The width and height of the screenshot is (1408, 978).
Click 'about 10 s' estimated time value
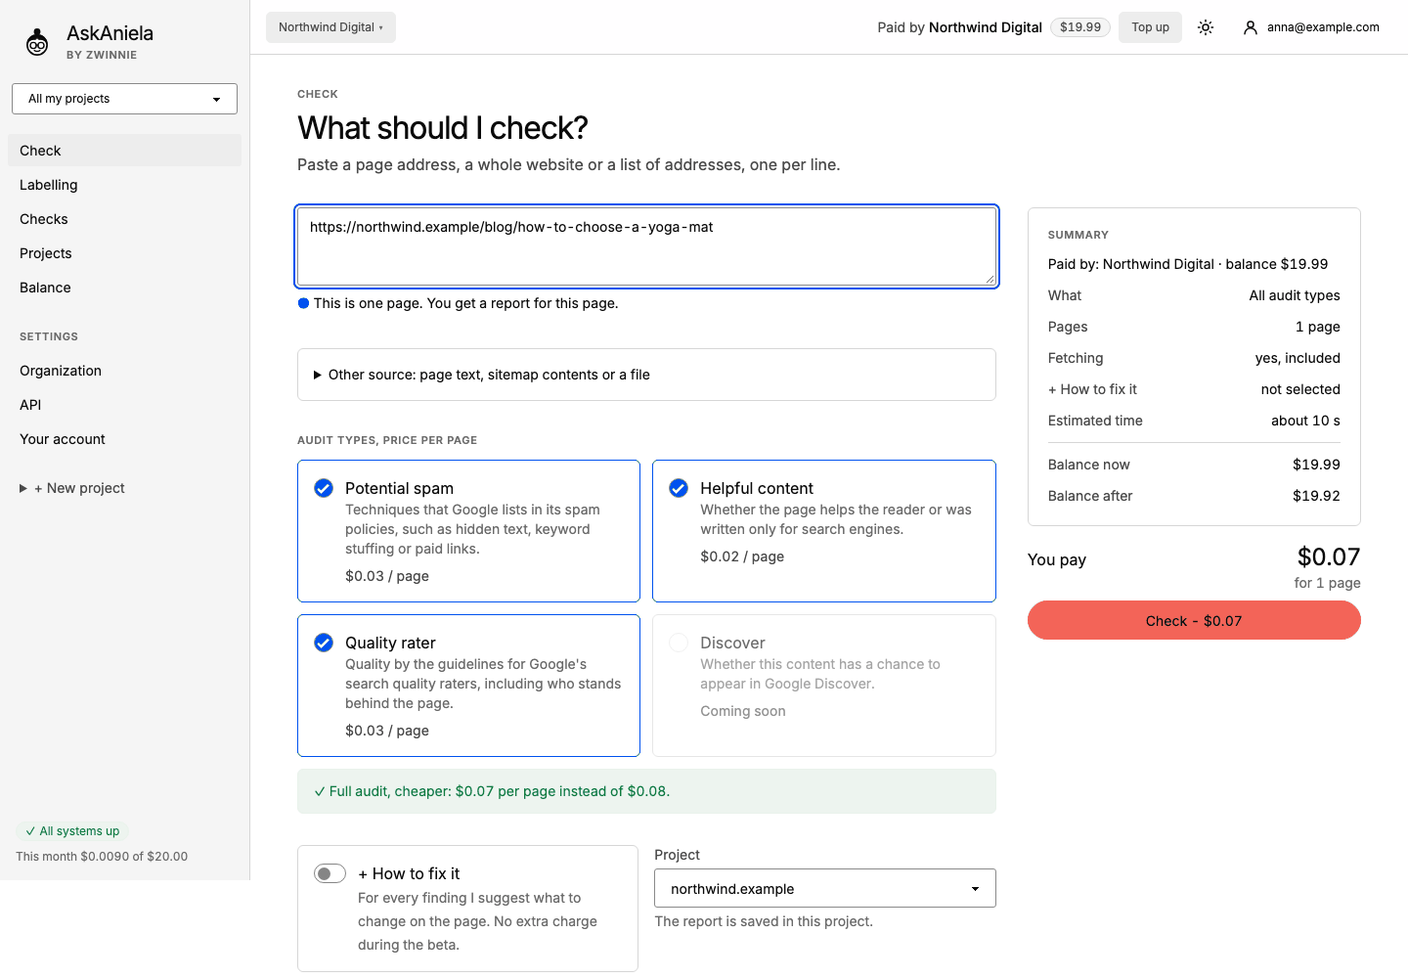pyautogui.click(x=1305, y=421)
